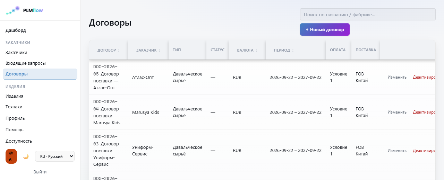Sort table by Заказчик column
The width and height of the screenshot is (444, 180).
(148, 50)
